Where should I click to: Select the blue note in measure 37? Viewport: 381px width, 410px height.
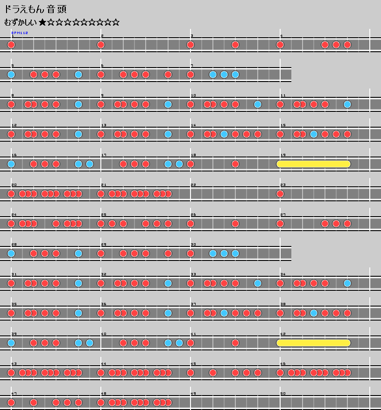click(x=224, y=313)
